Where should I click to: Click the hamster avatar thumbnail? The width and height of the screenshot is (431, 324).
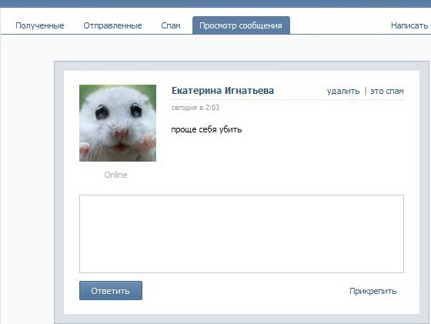[118, 123]
